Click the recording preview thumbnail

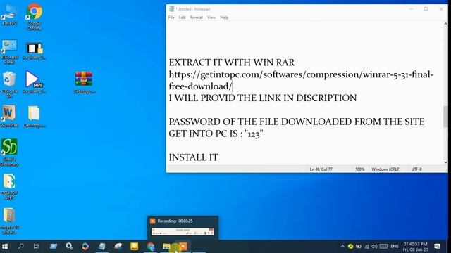[183, 232]
